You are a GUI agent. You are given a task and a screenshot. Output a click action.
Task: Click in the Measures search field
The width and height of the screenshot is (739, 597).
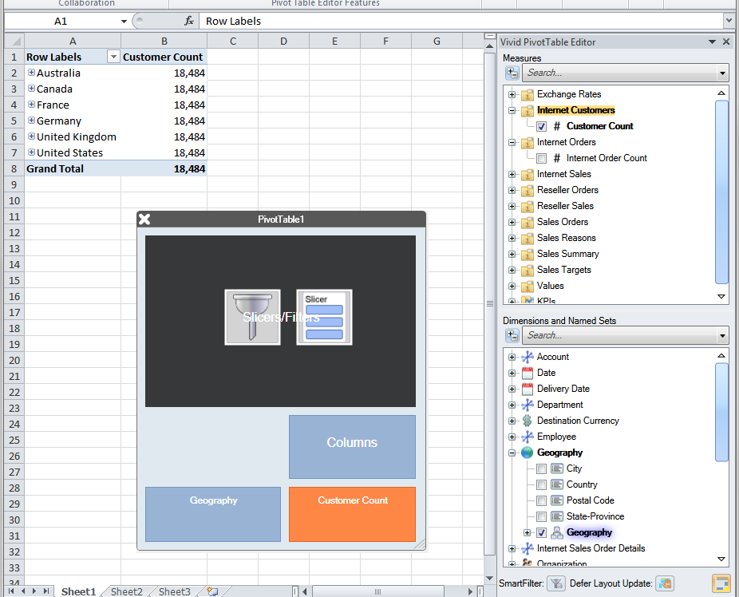[x=619, y=73]
